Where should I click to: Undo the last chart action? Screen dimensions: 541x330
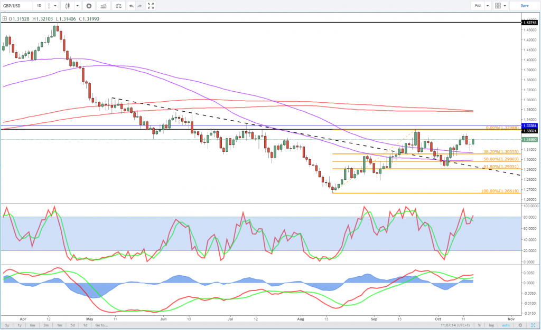tap(132, 6)
